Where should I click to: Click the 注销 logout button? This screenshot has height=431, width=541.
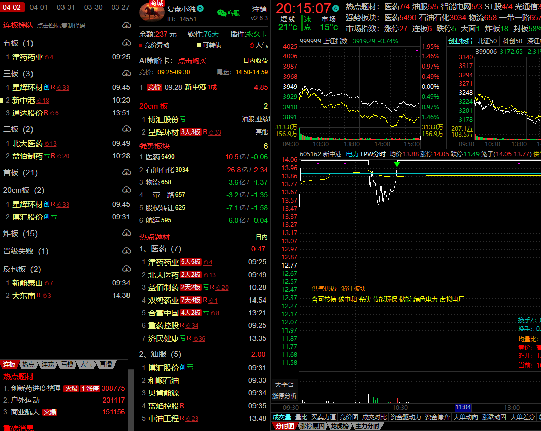point(259,10)
